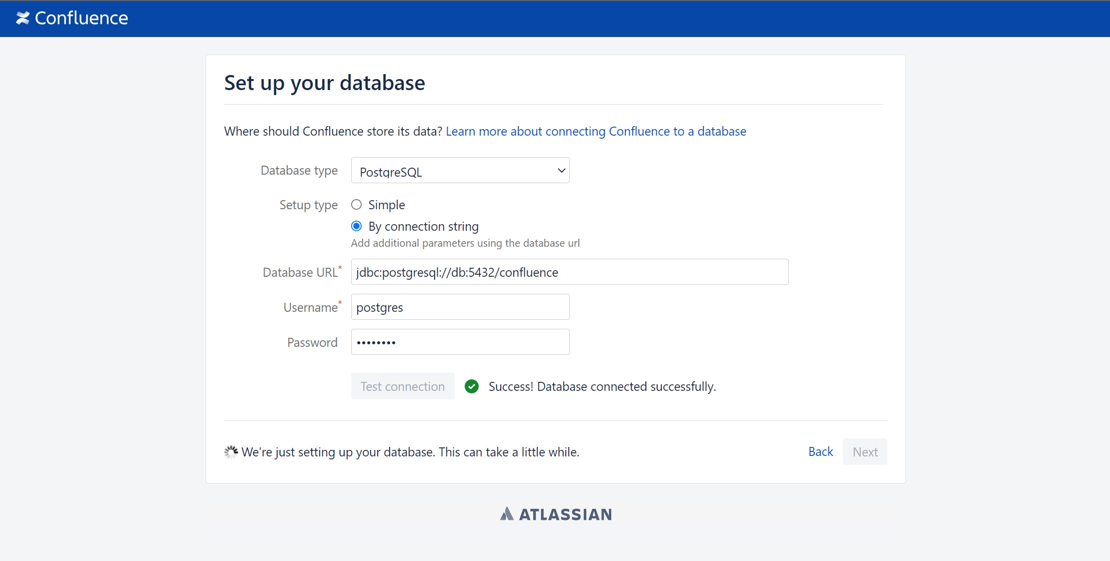Click the 'Simple' setup label text
The image size is (1110, 561).
(x=387, y=205)
